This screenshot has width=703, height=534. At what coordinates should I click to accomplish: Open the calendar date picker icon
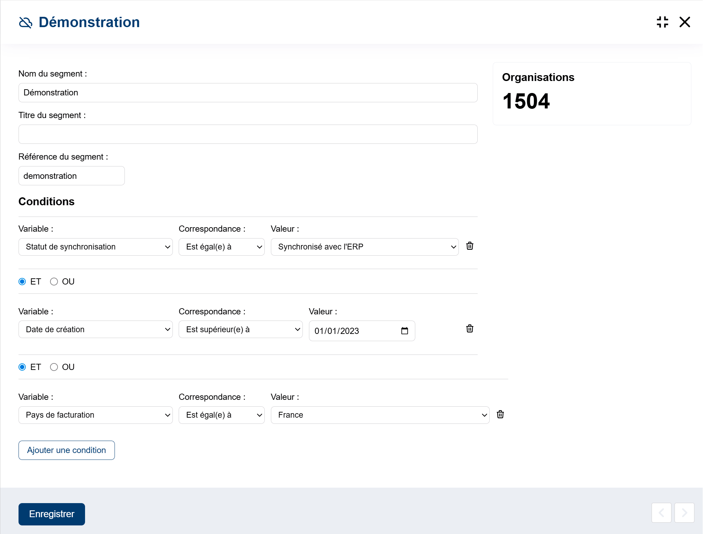[x=404, y=331]
